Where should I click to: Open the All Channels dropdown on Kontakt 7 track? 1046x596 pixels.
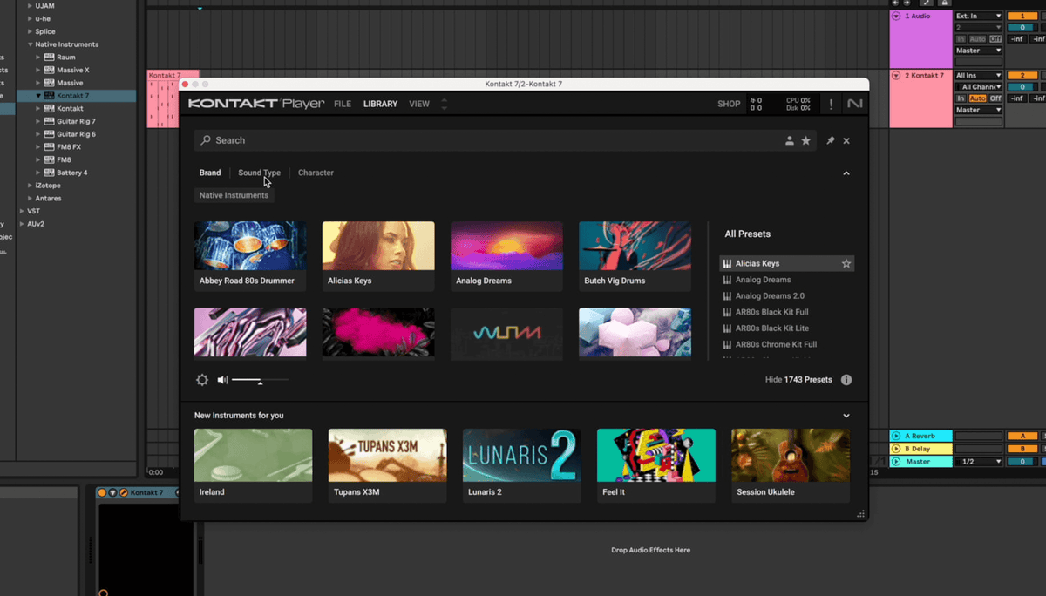pos(979,87)
